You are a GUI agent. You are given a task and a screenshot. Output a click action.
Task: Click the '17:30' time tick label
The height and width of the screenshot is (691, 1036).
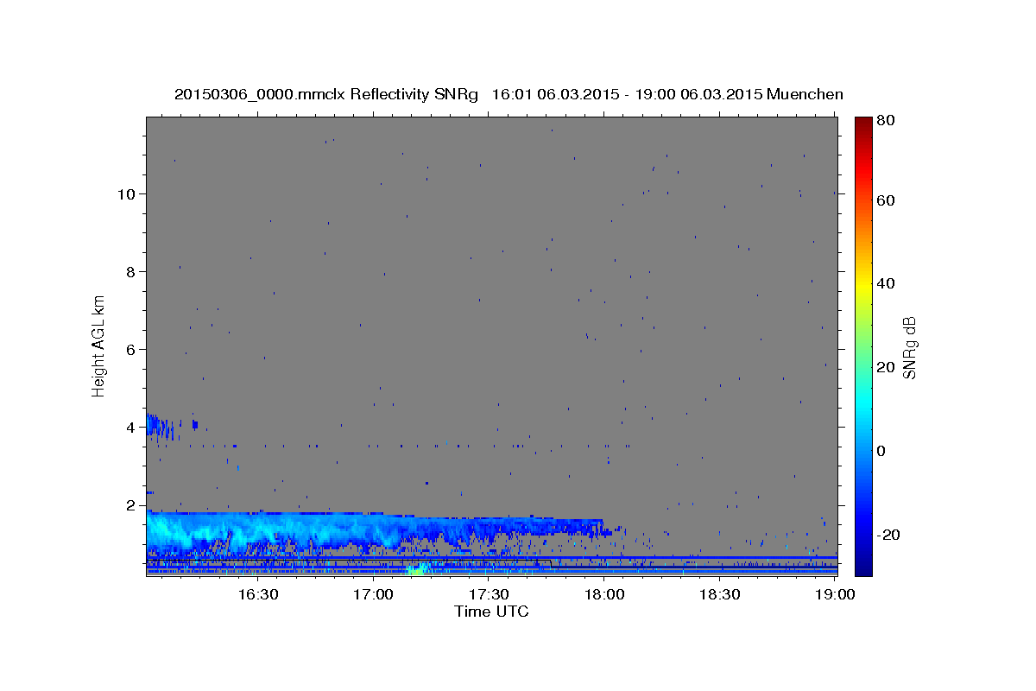490,594
